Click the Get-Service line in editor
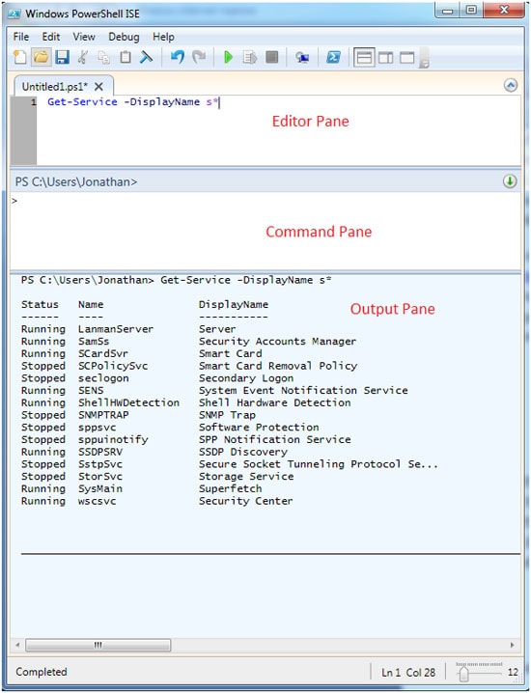 (133, 102)
